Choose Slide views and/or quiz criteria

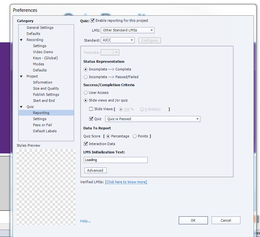tap(86, 100)
